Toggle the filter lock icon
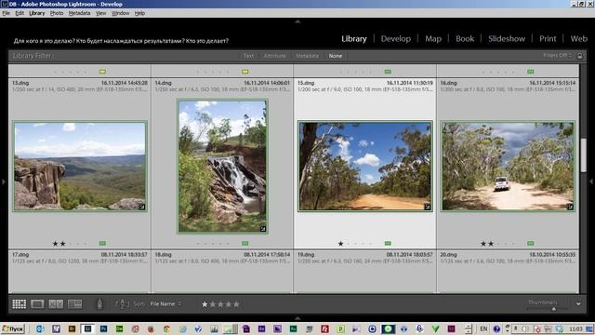The image size is (595, 335). [x=579, y=56]
